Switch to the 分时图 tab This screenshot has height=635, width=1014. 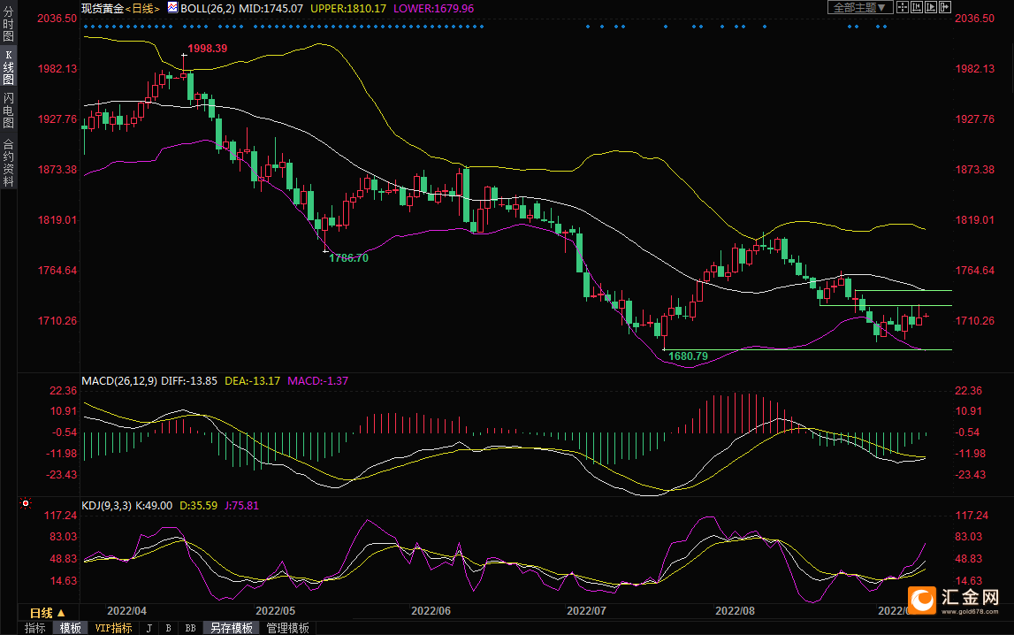(x=8, y=31)
